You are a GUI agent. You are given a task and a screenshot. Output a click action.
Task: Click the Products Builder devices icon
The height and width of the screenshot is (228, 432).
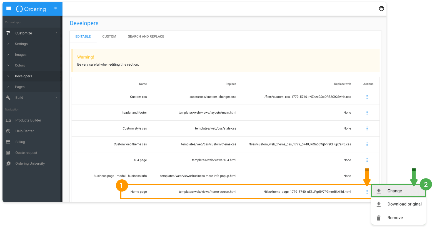(8, 120)
